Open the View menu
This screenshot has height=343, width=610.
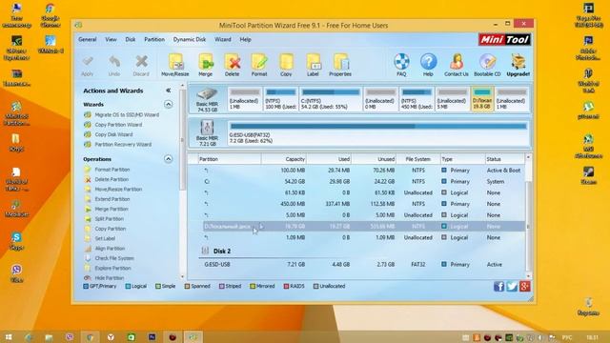coord(111,39)
